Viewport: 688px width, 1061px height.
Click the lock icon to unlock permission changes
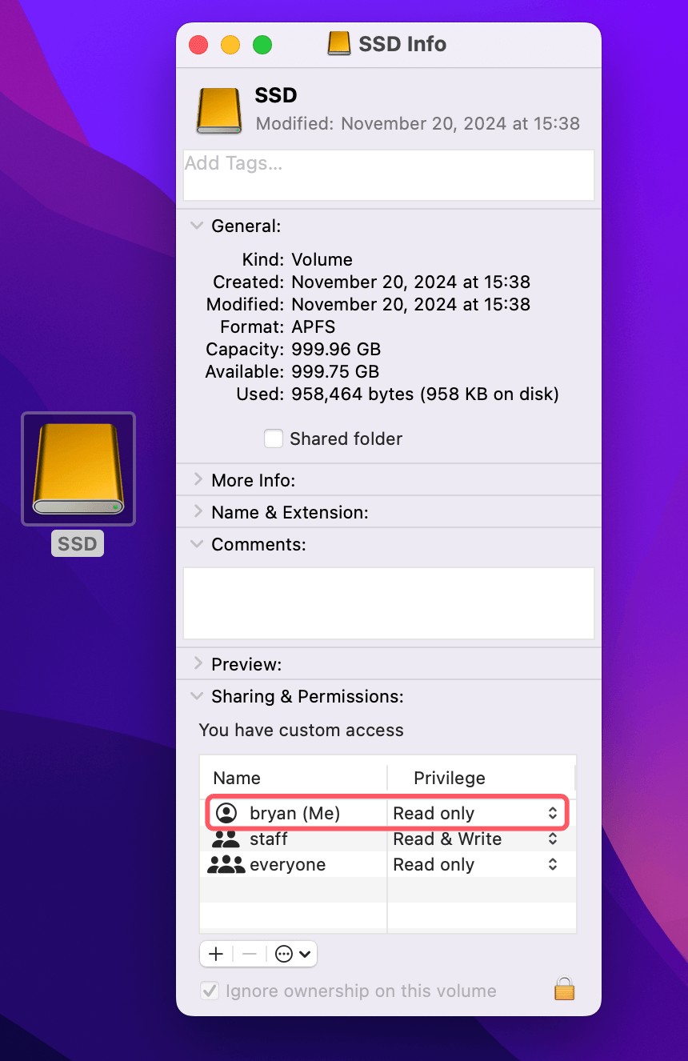564,990
